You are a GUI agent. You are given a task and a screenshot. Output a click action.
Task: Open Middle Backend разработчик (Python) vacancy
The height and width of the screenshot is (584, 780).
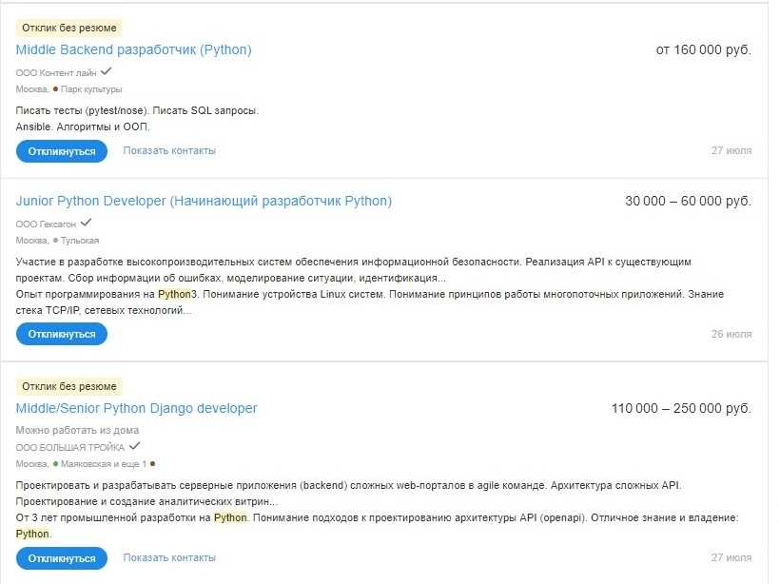(133, 49)
